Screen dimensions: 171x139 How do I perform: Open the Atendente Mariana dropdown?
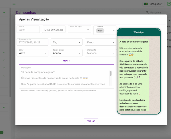[x=101, y=53]
